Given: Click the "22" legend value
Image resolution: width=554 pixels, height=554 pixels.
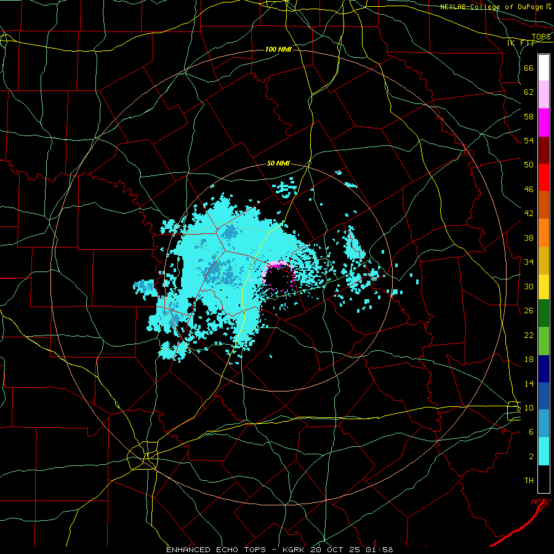Looking at the screenshot, I should pyautogui.click(x=529, y=335).
